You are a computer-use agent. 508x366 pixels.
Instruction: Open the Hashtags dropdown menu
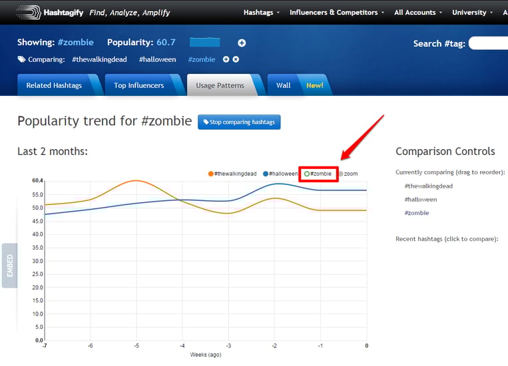[x=261, y=12]
